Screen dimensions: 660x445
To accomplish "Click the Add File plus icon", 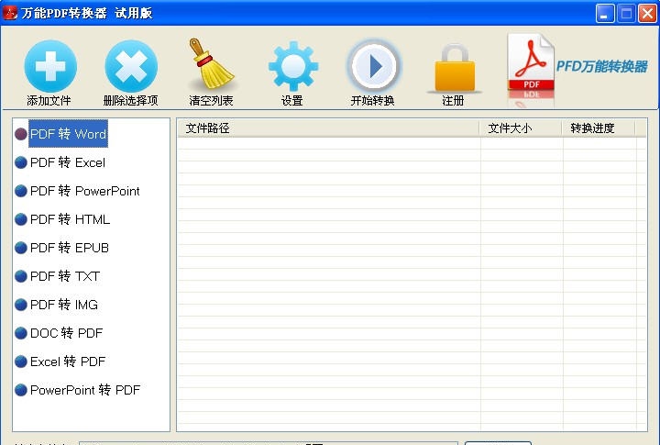I will point(50,66).
